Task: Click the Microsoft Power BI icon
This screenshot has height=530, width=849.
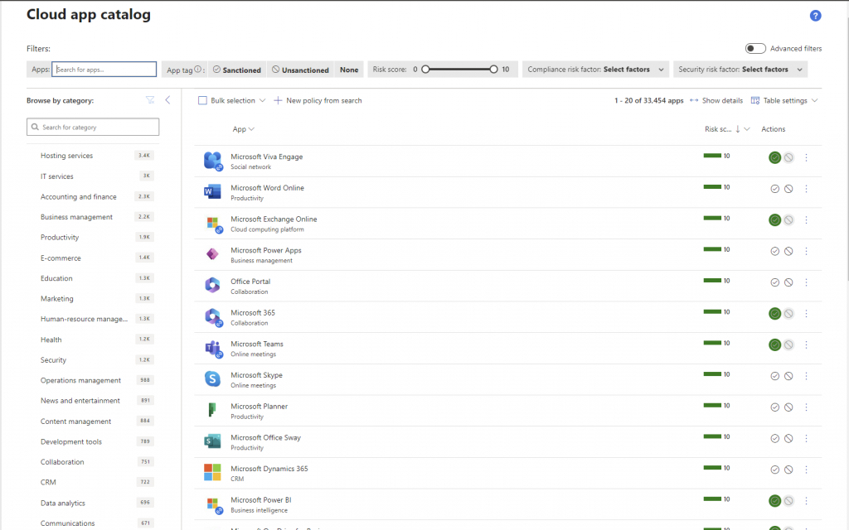Action: tap(214, 505)
